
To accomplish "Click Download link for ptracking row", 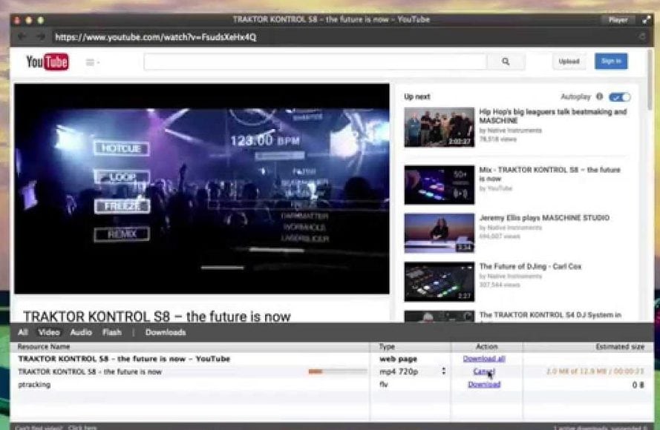I will click(484, 385).
